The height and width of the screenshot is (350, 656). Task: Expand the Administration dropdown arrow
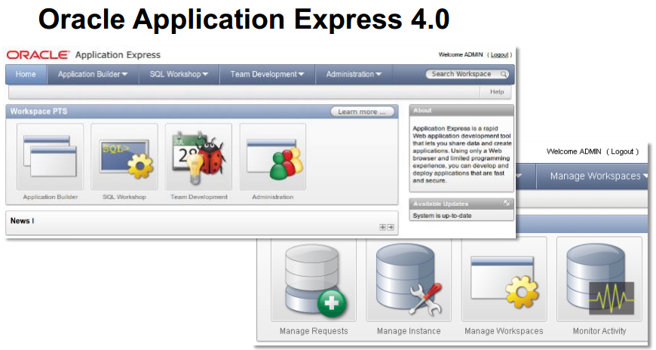(x=379, y=75)
